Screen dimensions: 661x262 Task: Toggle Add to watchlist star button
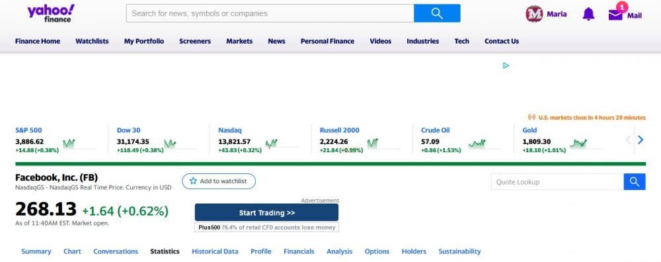tap(218, 181)
